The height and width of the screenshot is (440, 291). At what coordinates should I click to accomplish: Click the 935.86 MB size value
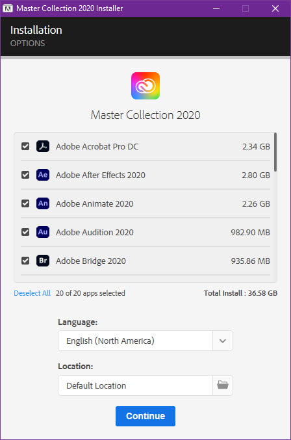250,261
